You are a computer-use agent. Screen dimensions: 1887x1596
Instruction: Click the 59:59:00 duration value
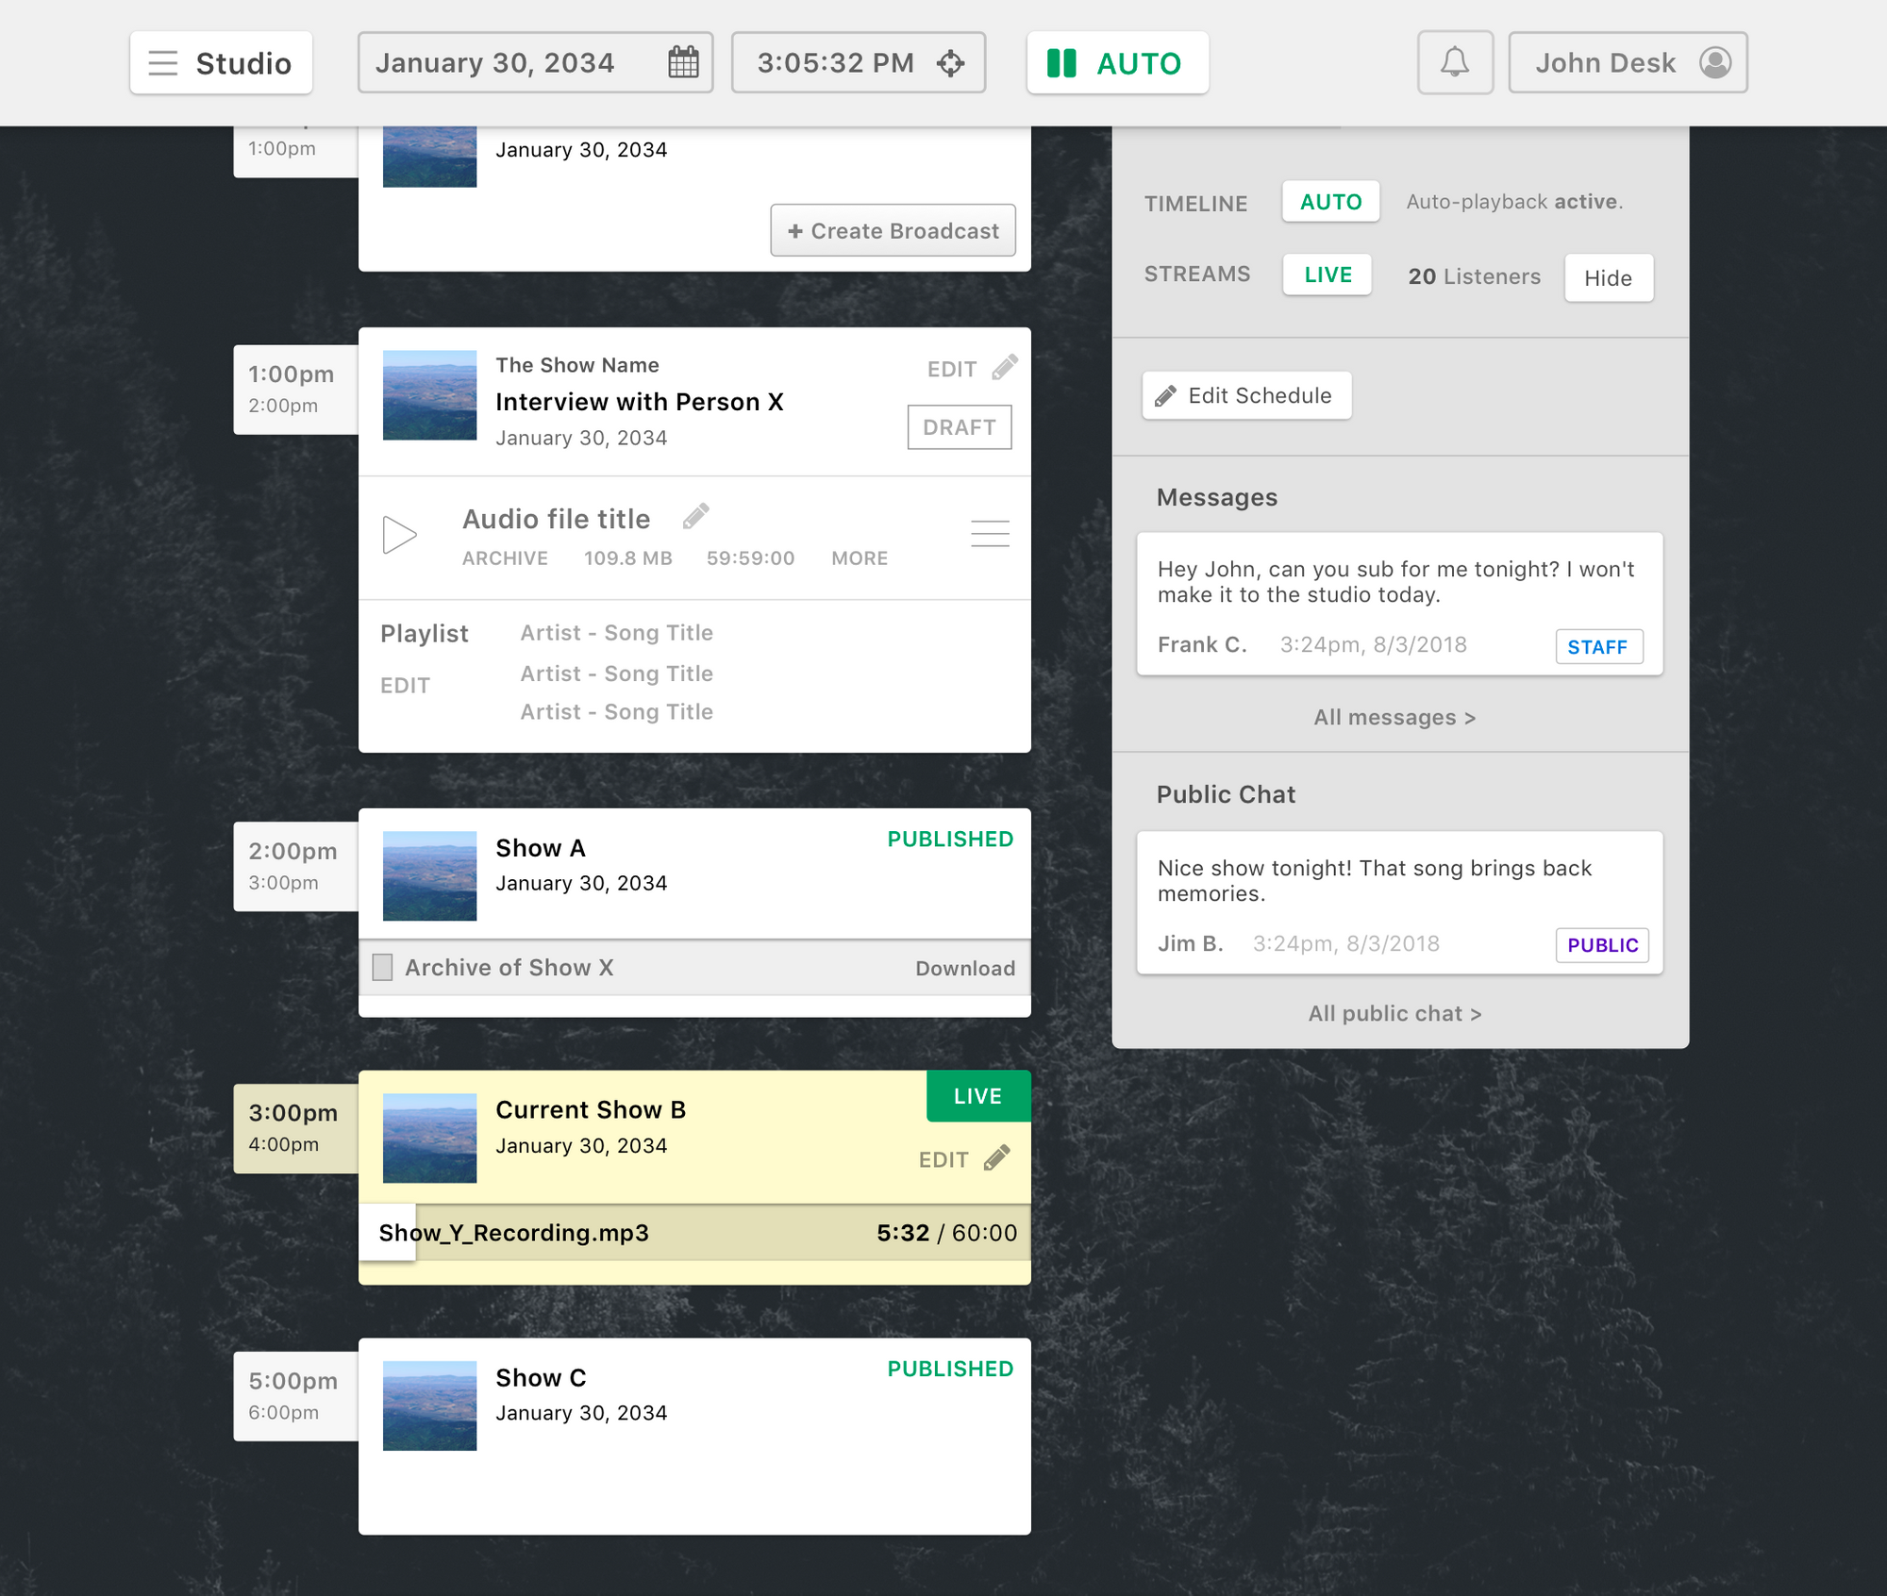coord(751,558)
